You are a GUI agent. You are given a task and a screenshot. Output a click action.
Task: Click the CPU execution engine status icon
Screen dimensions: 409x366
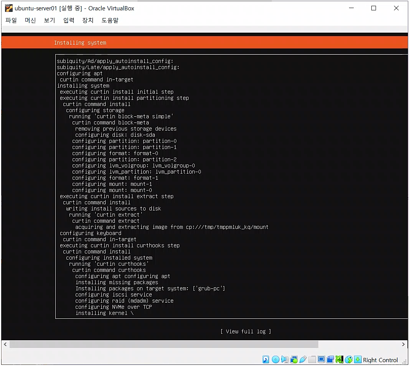[x=339, y=359]
